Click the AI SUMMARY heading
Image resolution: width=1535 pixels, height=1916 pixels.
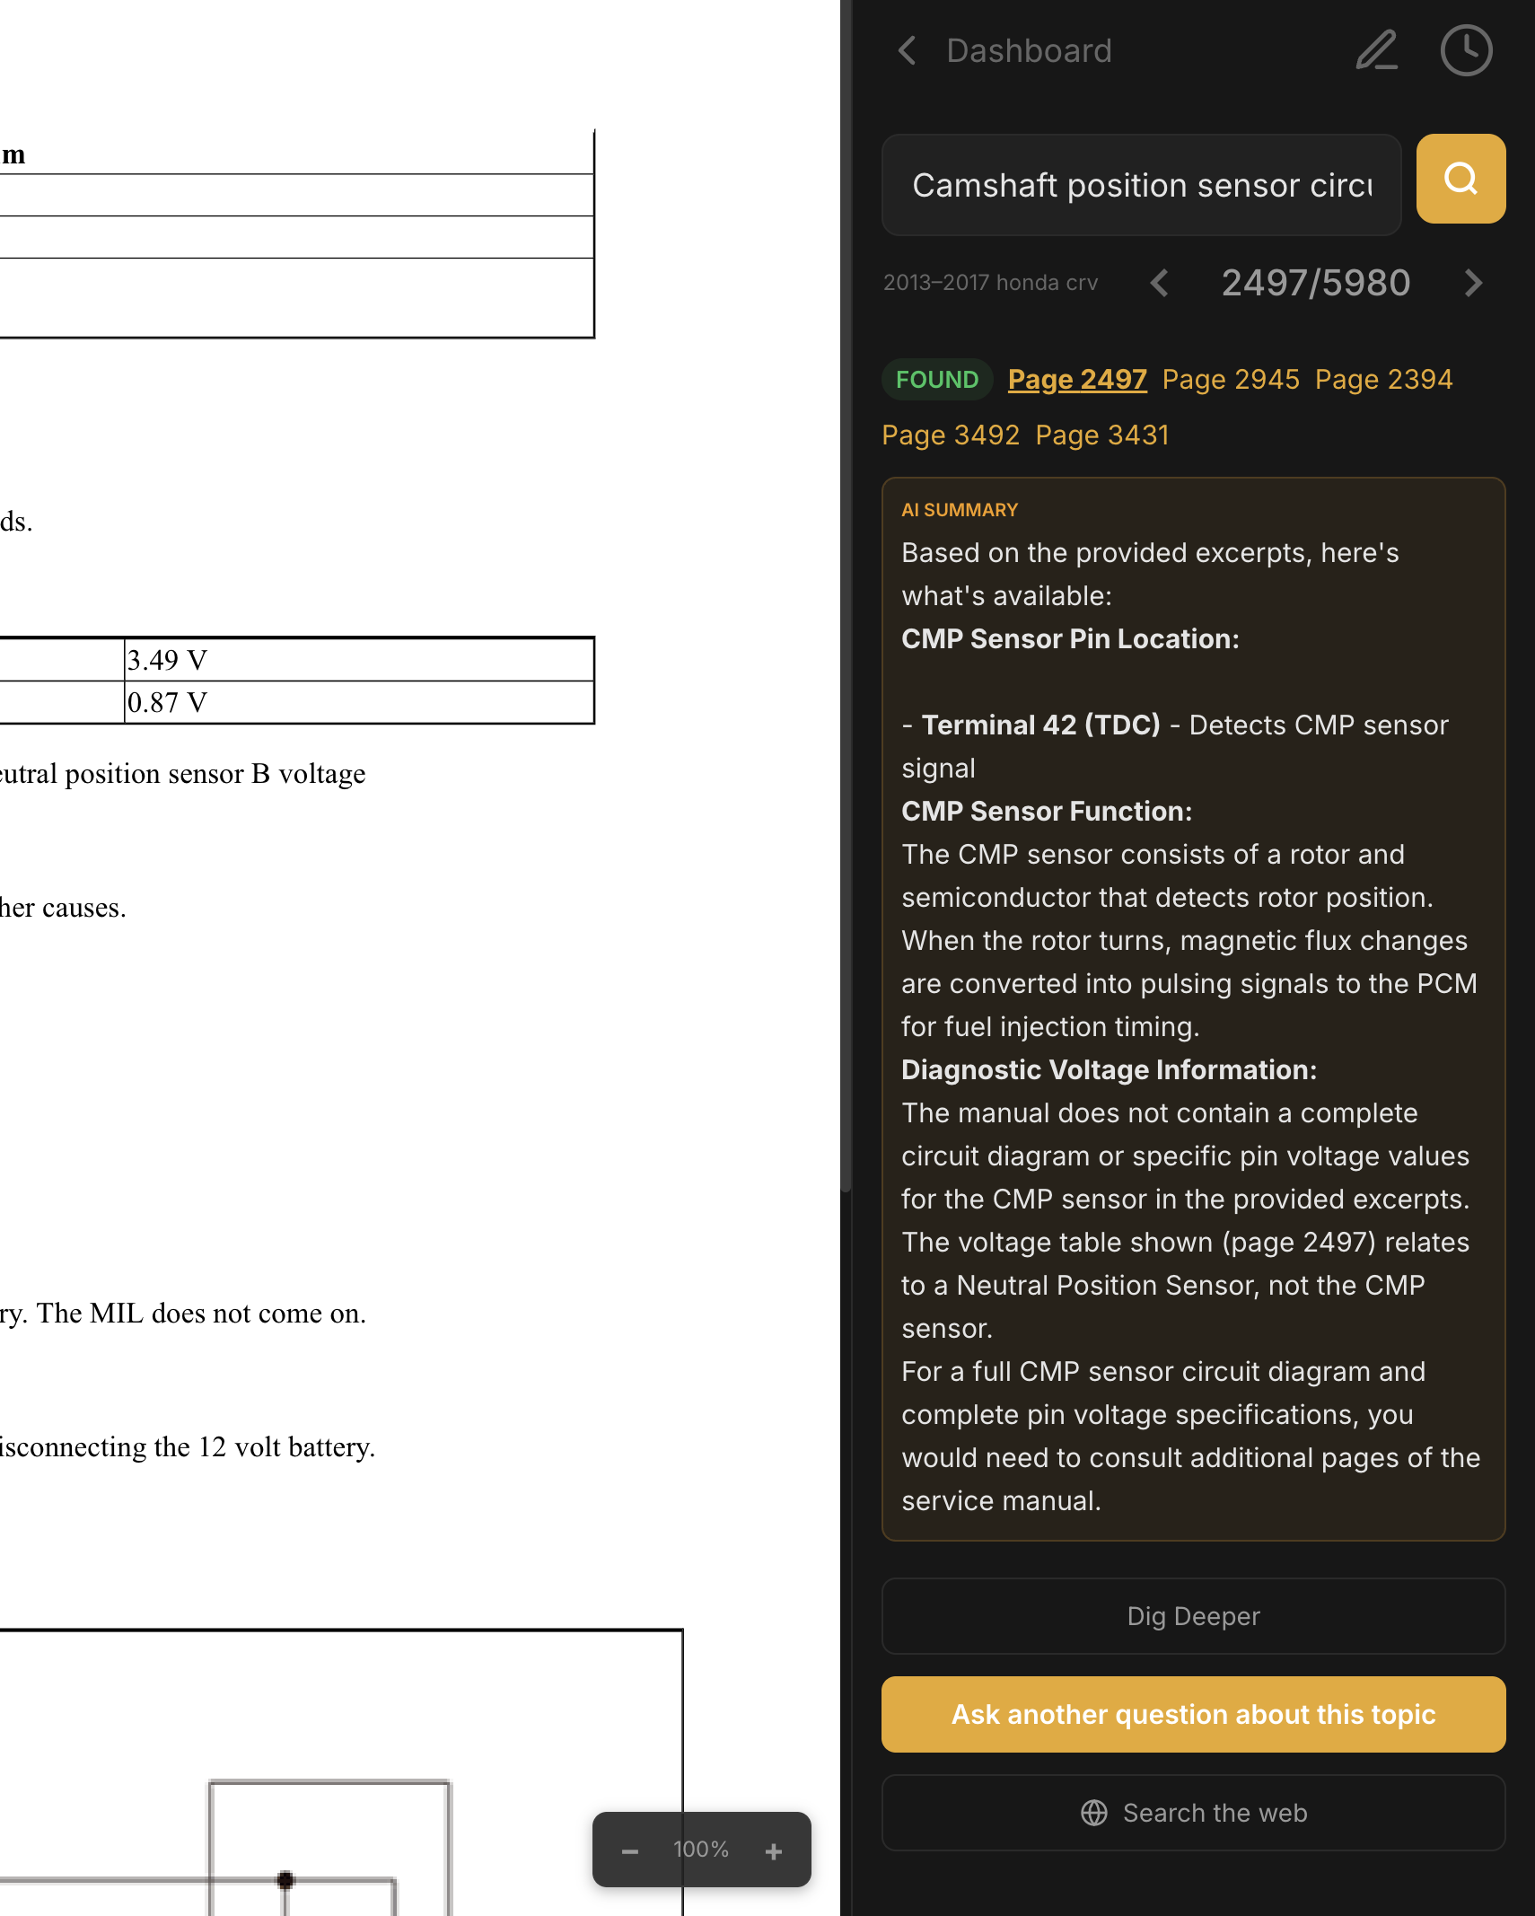click(960, 510)
